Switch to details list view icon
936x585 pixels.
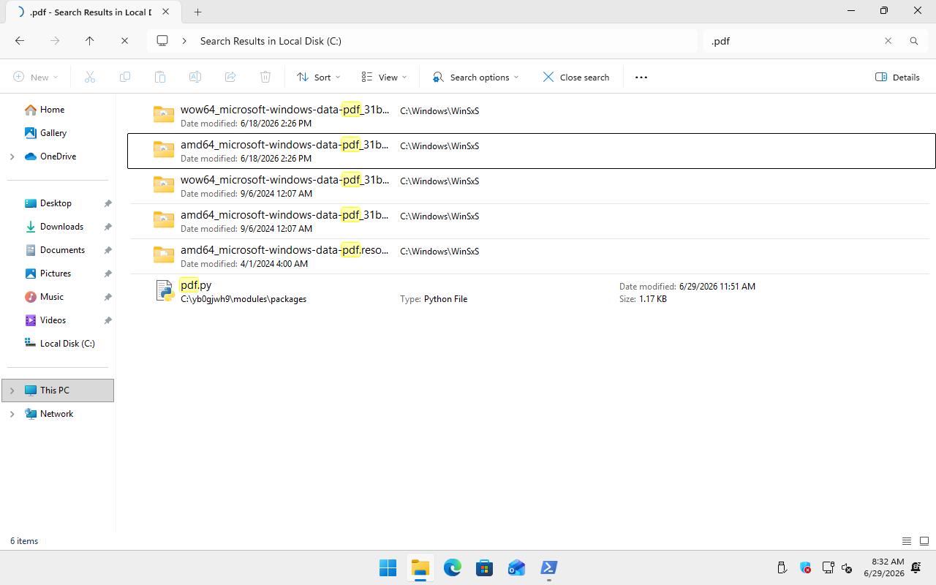click(x=907, y=541)
